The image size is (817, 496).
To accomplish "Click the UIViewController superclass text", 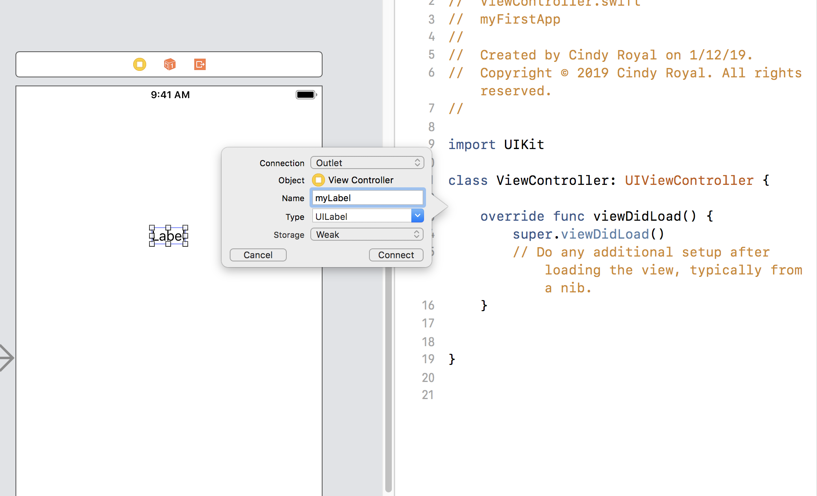I will [x=689, y=180].
